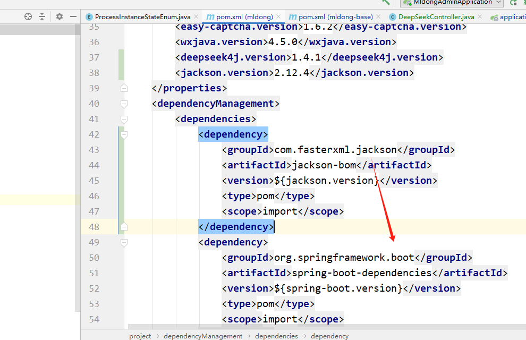
Task: Close the pom.xml (mldong) tab
Action: (278, 16)
